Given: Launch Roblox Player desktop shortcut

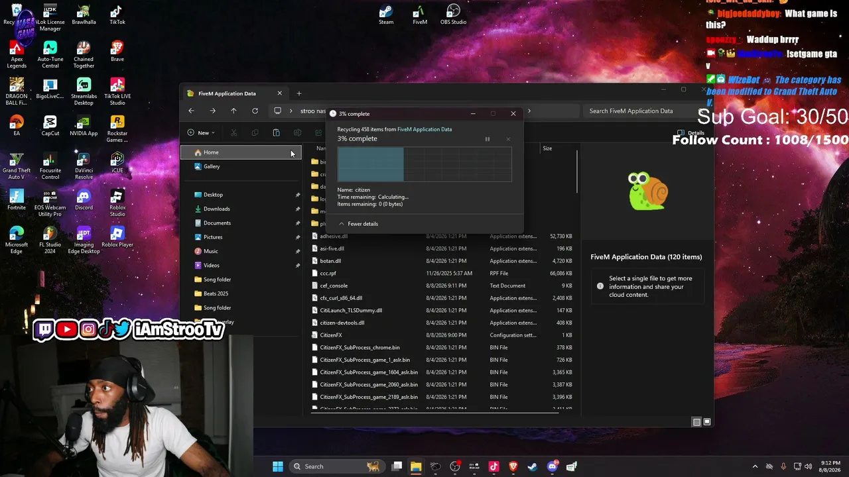Looking at the screenshot, I should pyautogui.click(x=117, y=237).
